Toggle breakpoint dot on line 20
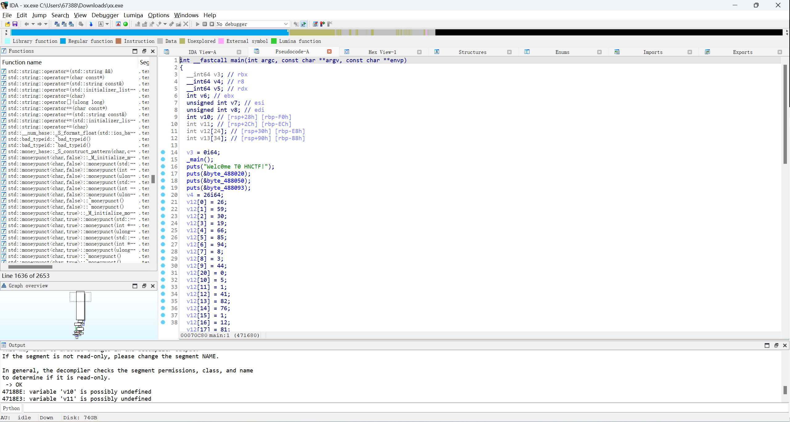The image size is (790, 422). [163, 195]
